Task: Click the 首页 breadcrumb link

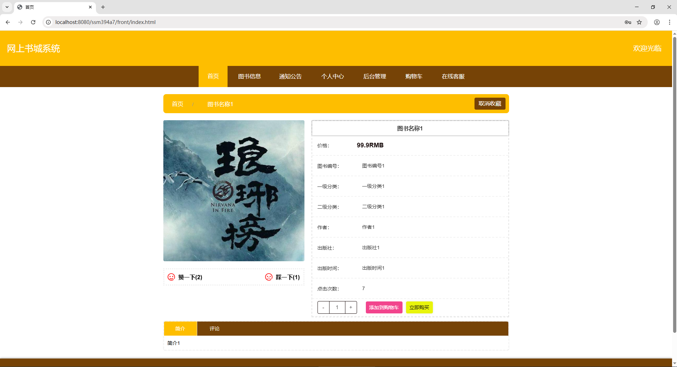Action: pos(177,104)
